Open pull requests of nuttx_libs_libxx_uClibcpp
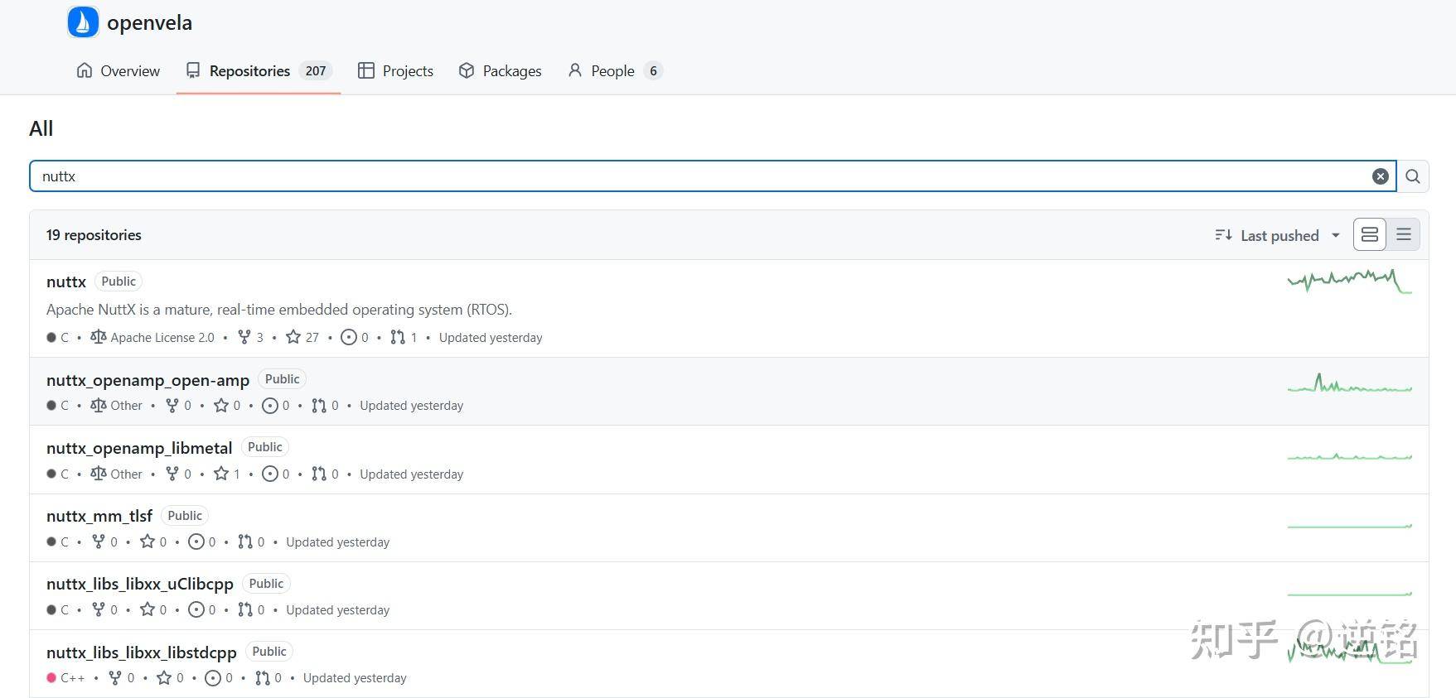The width and height of the screenshot is (1456, 698). (251, 609)
